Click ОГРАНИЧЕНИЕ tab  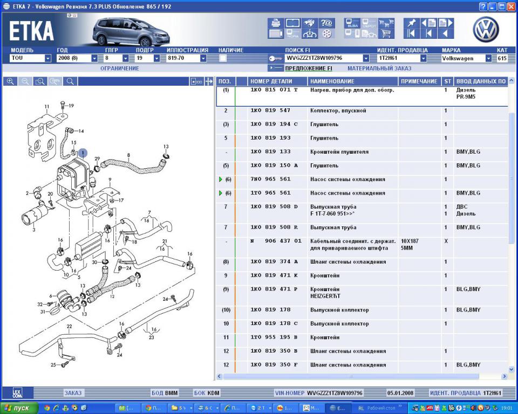[x=120, y=68]
